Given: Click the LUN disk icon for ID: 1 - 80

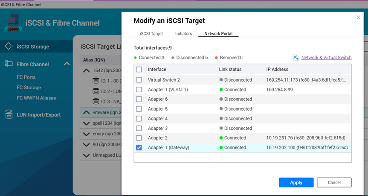Looking at the screenshot, I should tap(96, 80).
